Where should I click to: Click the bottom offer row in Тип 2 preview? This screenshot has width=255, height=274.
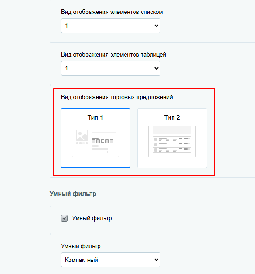pos(172,150)
